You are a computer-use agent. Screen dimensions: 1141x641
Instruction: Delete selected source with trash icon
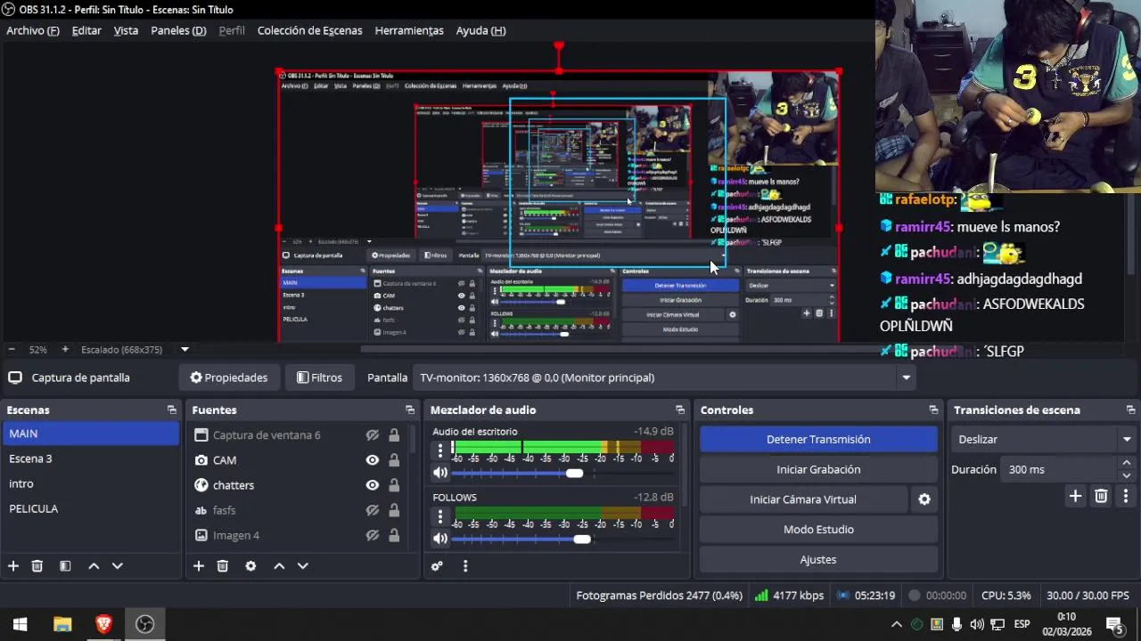click(x=223, y=566)
